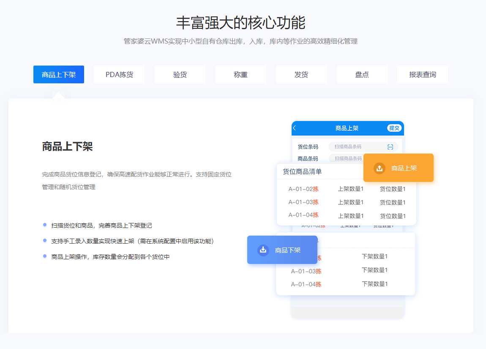
Task: Select the 商品上下架 tab
Action: point(59,74)
